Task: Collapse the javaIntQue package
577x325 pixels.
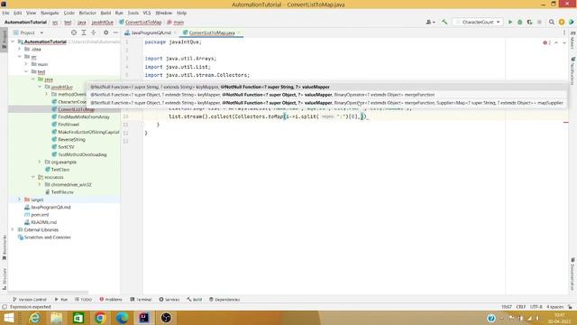Action: tap(40, 87)
